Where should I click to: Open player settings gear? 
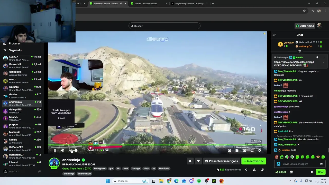click(x=260, y=150)
